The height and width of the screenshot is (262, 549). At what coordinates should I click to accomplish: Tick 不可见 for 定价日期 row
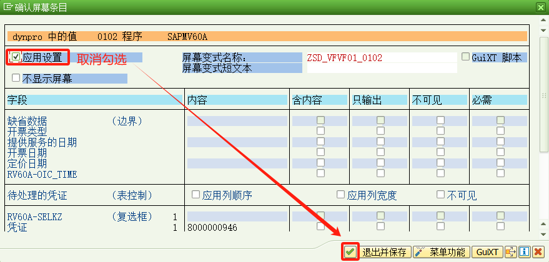(x=440, y=163)
